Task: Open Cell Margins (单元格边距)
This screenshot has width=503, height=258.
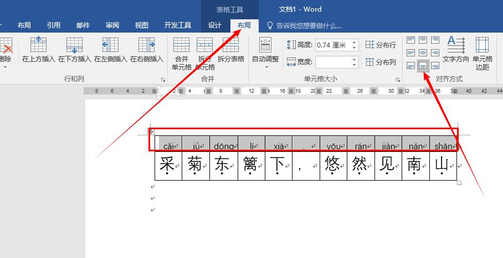Action: click(x=482, y=53)
